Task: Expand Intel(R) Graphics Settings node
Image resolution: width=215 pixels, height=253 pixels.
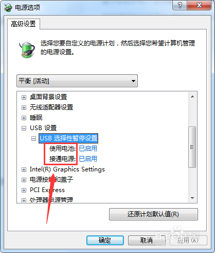Action: 24,169
